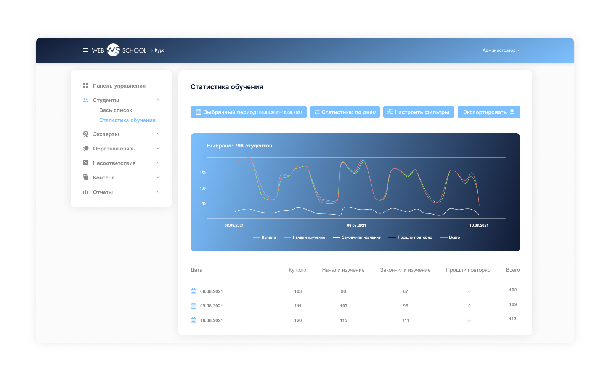Click chart date label 09.08.2021
Viewport: 610px width, 381px height.
tap(356, 226)
